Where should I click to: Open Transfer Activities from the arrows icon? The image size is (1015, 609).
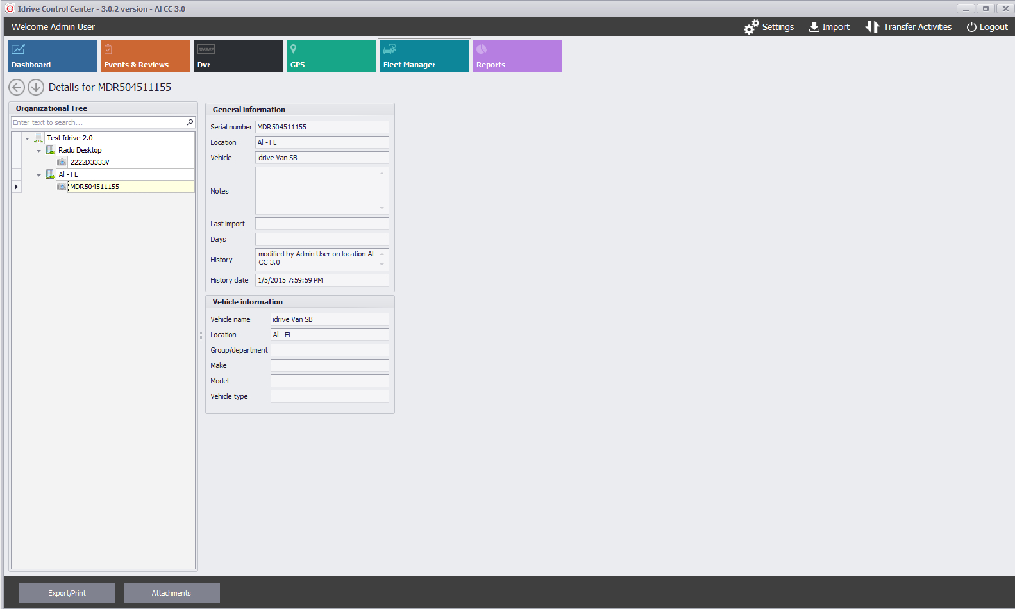pyautogui.click(x=872, y=27)
